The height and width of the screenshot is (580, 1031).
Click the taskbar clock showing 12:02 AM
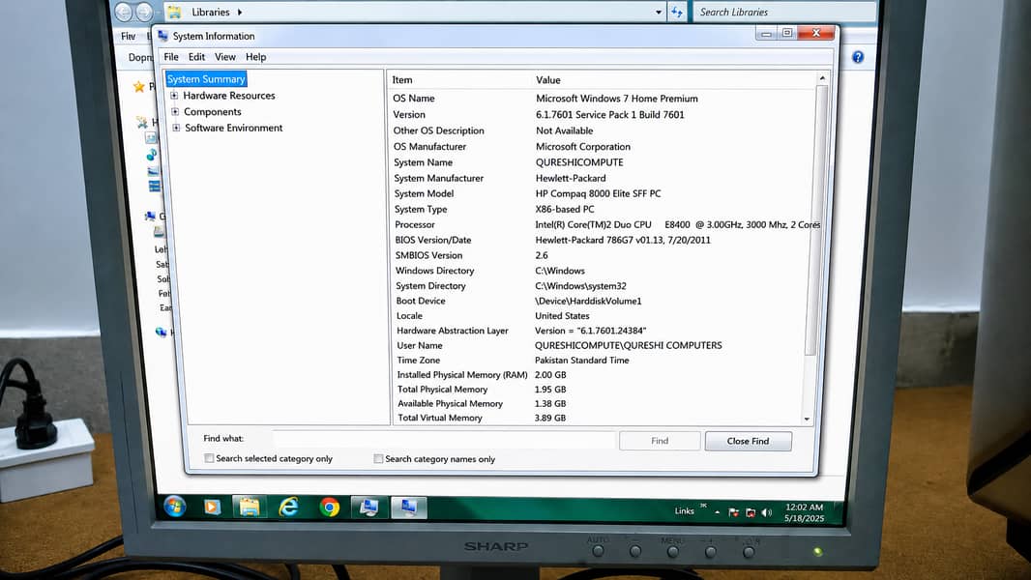click(804, 512)
